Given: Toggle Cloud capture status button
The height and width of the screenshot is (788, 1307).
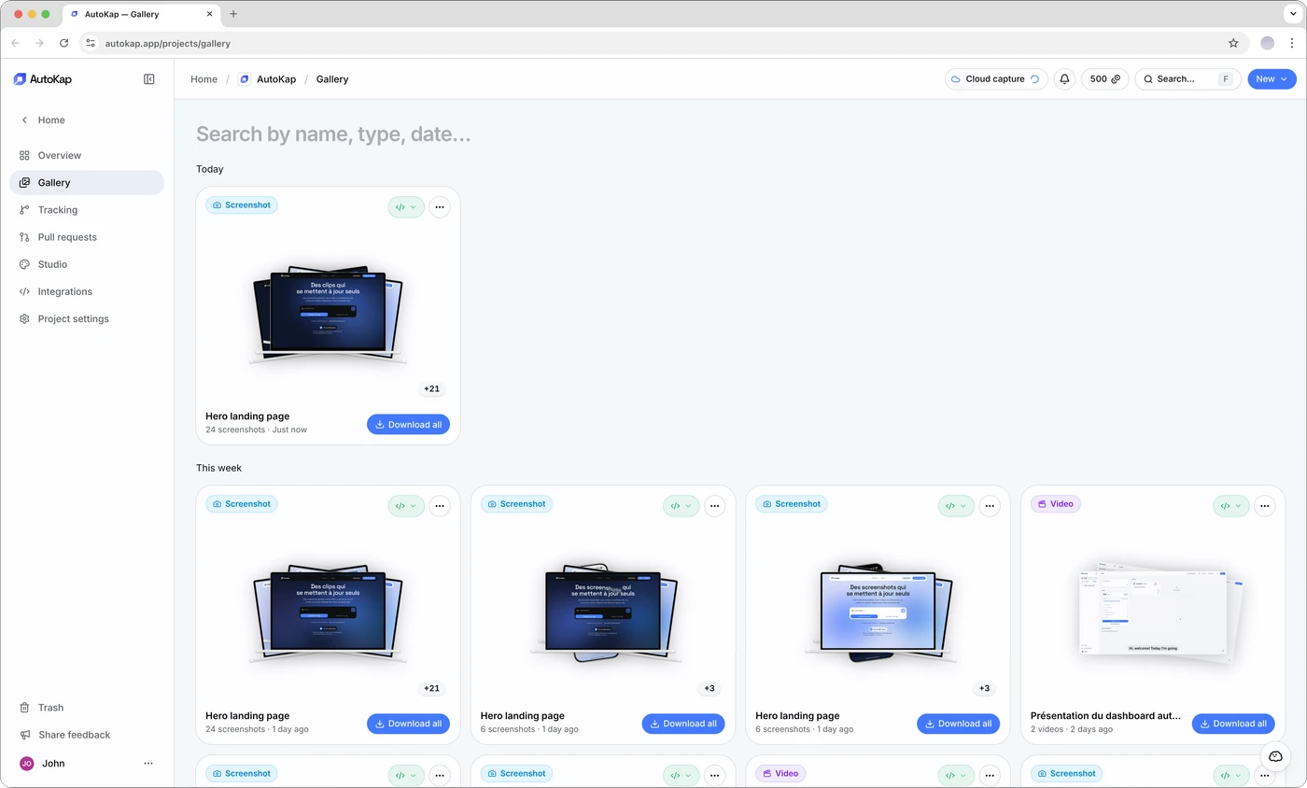Looking at the screenshot, I should (x=996, y=79).
